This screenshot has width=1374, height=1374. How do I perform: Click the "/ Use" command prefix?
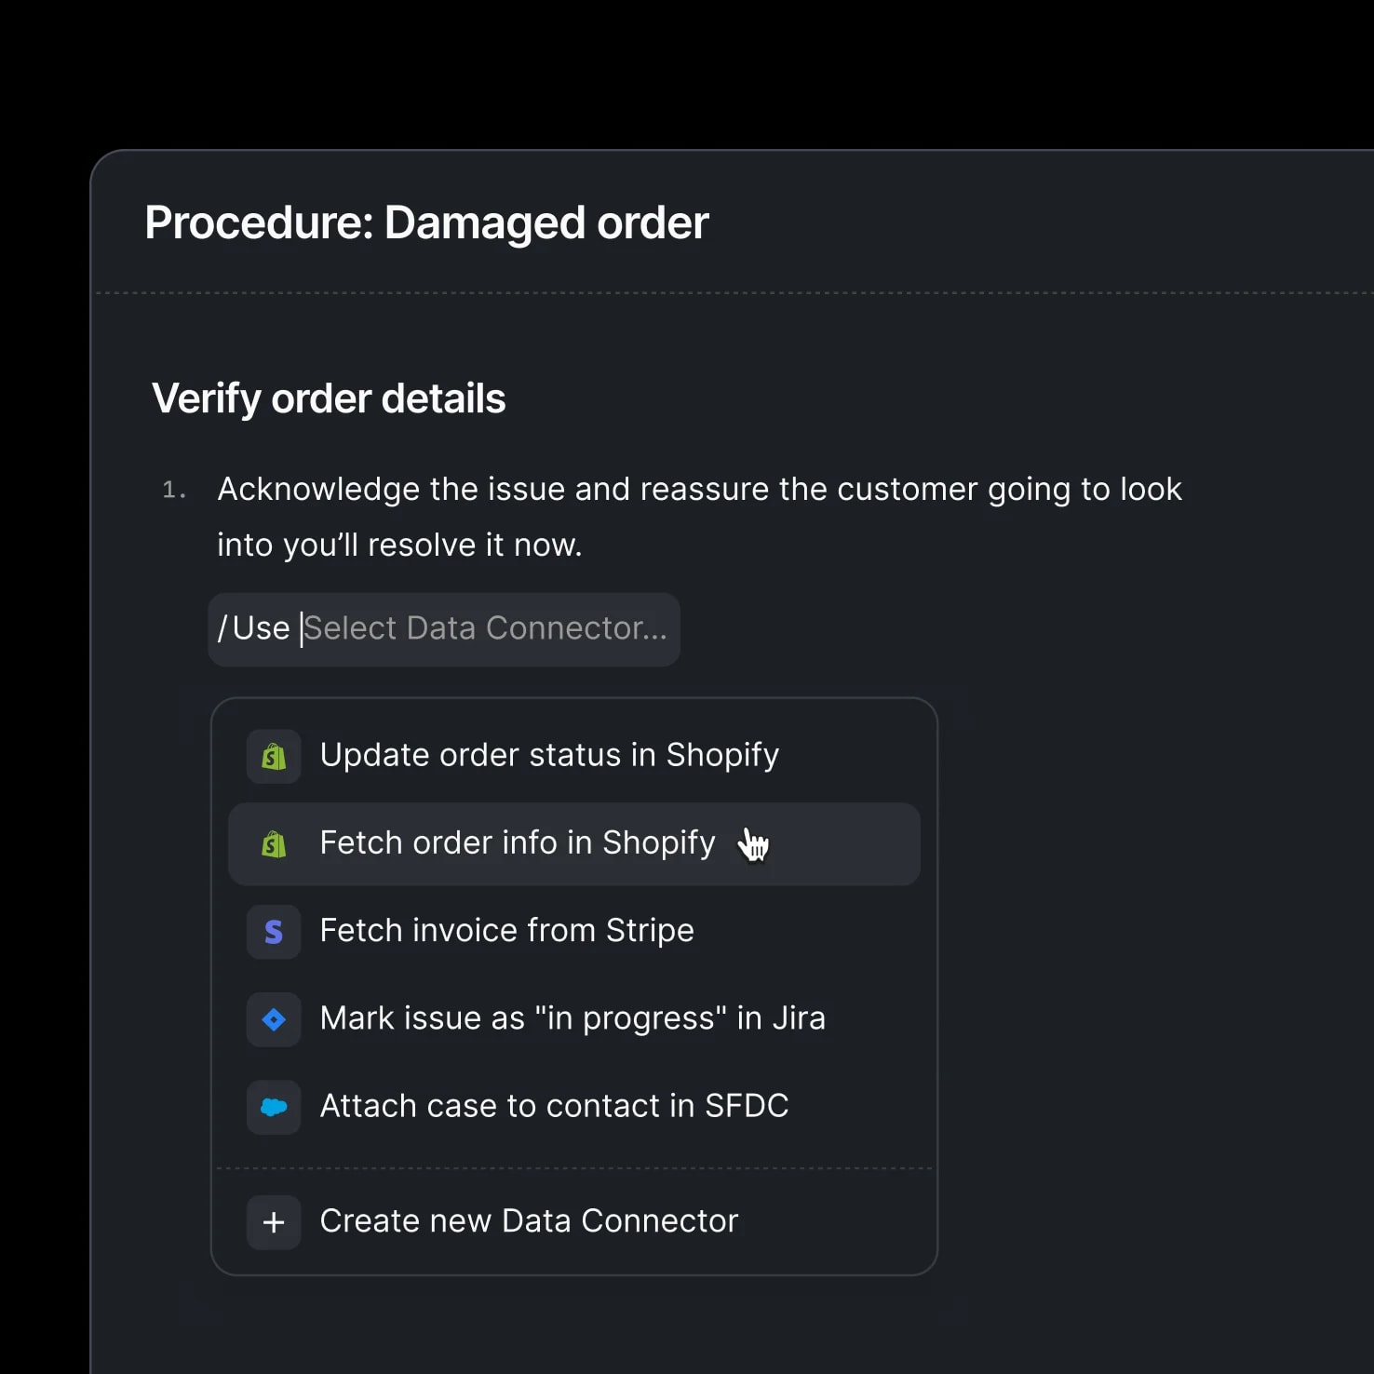click(x=253, y=628)
